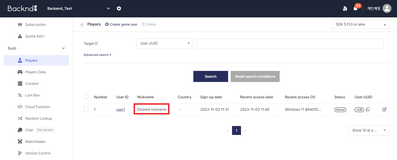
Task: Open the user1 User ID link
Action: (120, 109)
